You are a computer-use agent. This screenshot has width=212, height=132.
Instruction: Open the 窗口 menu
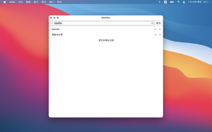click(52, 2)
